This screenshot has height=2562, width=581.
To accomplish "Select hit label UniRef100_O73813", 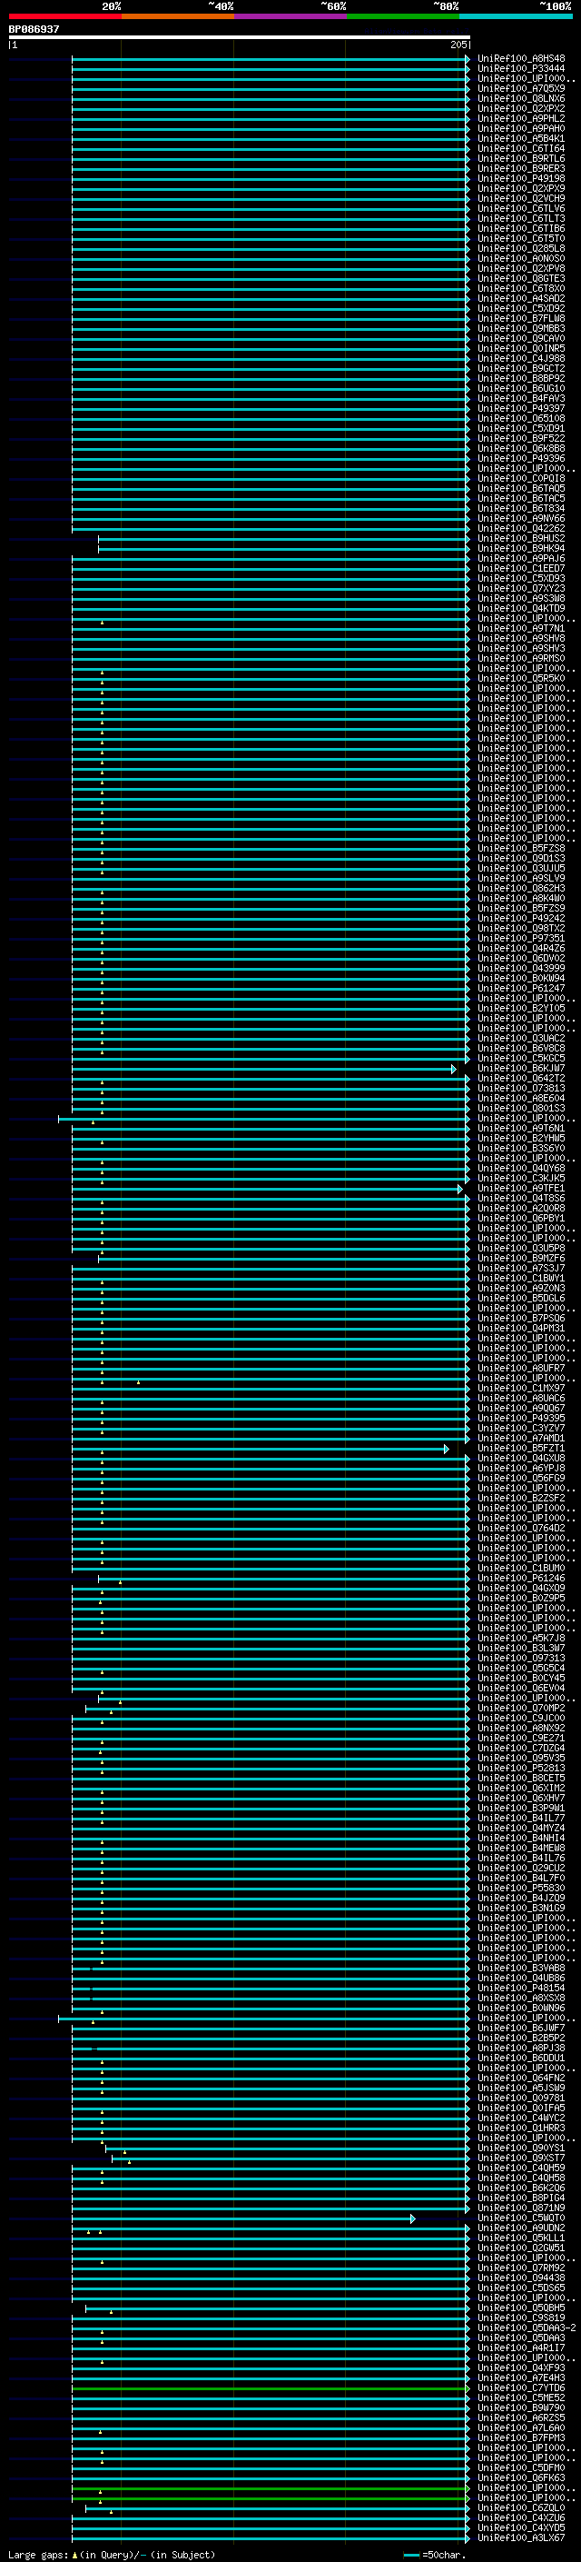I will click(x=521, y=1088).
